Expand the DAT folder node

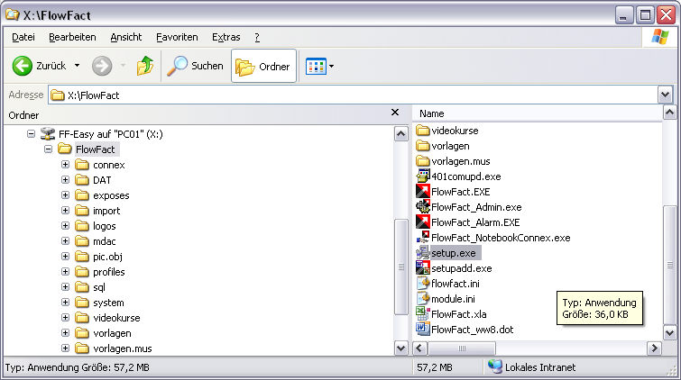65,179
